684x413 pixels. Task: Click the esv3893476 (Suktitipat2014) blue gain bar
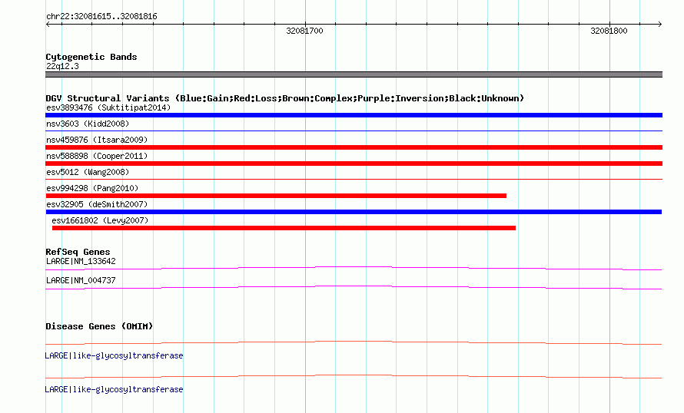click(354, 115)
